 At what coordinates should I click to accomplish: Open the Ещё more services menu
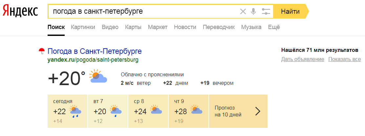click(x=274, y=27)
